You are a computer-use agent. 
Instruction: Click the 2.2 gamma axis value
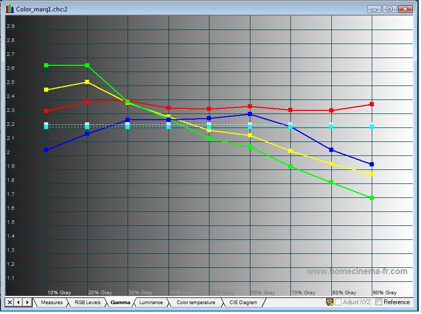click(x=11, y=124)
